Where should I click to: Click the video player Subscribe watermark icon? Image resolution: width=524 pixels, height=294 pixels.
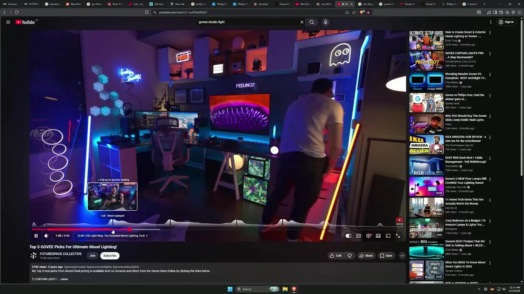tap(399, 221)
